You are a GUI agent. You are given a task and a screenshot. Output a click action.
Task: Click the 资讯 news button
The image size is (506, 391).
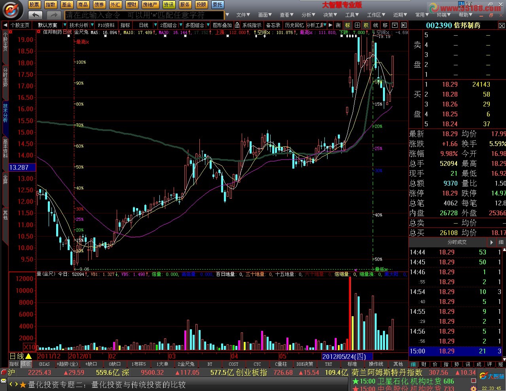pyautogui.click(x=169, y=5)
